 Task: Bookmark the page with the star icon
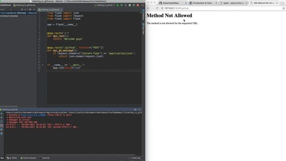(x=283, y=8)
